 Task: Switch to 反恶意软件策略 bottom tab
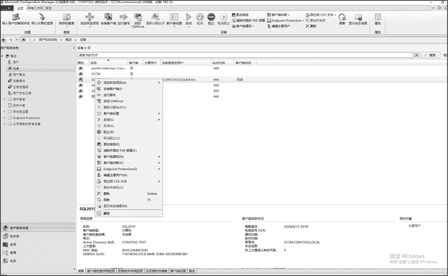(x=156, y=271)
